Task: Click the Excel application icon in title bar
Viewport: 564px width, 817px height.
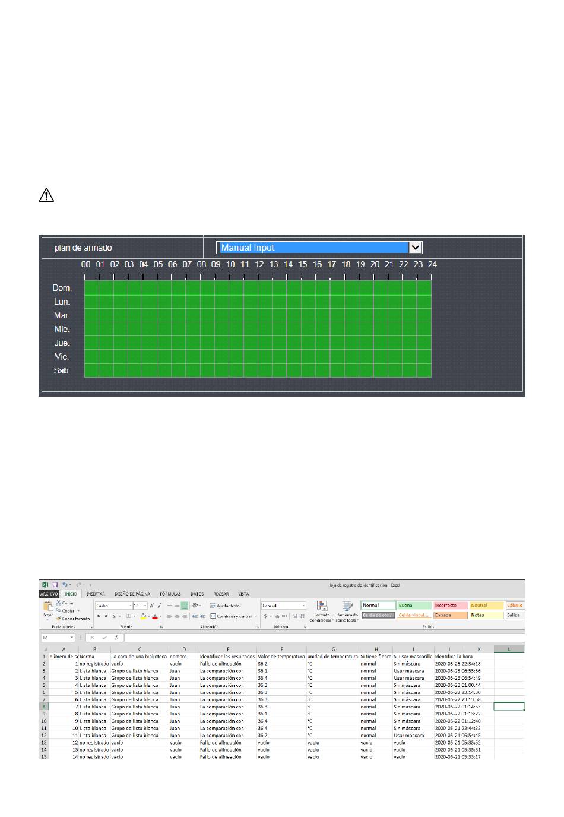Action: pos(45,585)
